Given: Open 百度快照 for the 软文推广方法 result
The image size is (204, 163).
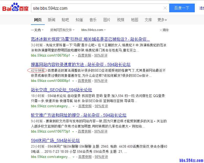Looking at the screenshot, I should click(84, 132).
